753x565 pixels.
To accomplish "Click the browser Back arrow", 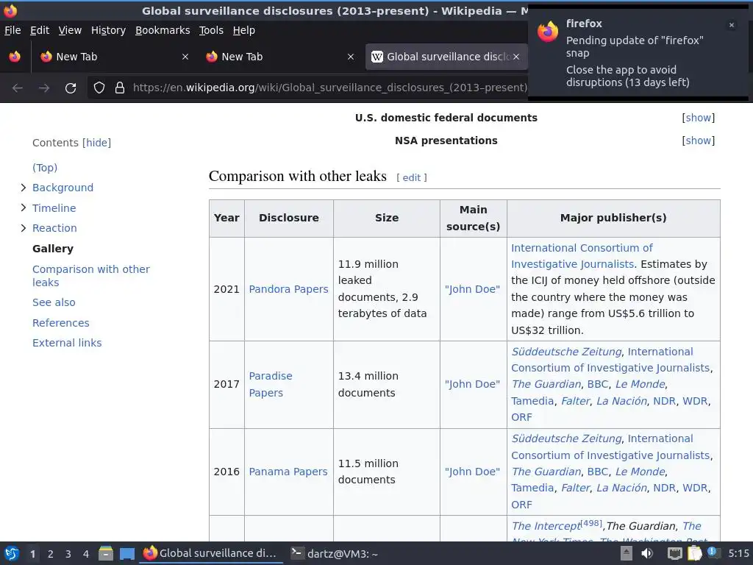I will click(x=18, y=88).
